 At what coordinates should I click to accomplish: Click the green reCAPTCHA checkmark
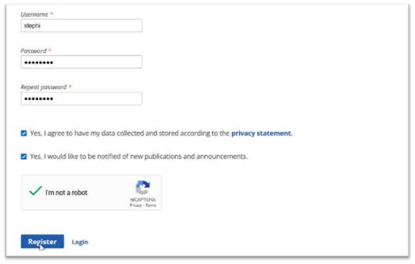(x=36, y=191)
